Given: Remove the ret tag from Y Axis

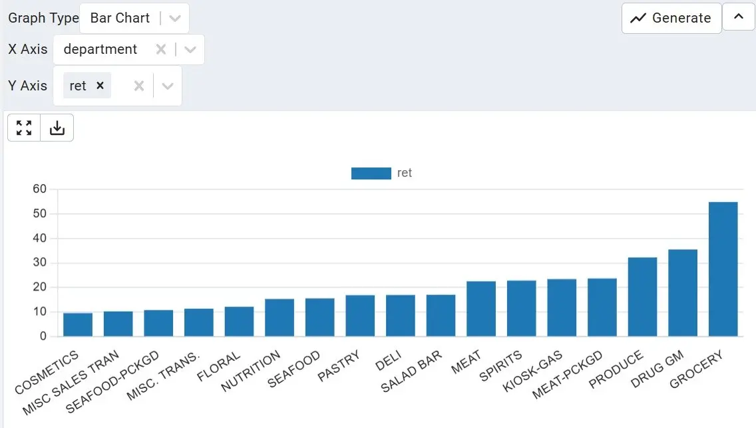Looking at the screenshot, I should 100,86.
